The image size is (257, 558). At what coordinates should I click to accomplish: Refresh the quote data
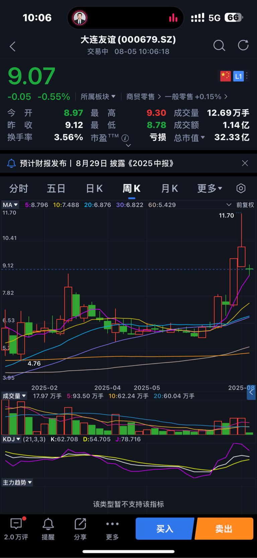coord(243,45)
